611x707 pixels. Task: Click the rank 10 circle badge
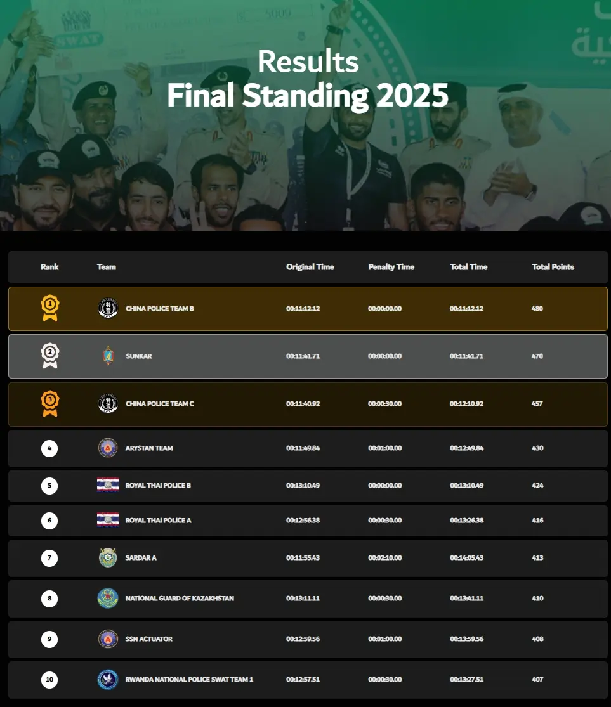(x=49, y=680)
